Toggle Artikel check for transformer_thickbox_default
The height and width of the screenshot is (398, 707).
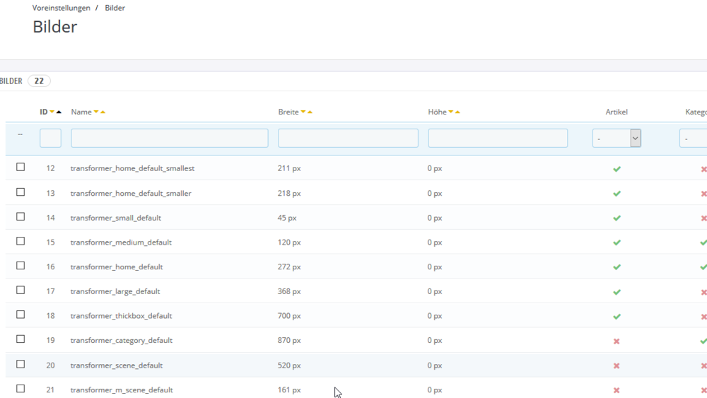coord(617,317)
